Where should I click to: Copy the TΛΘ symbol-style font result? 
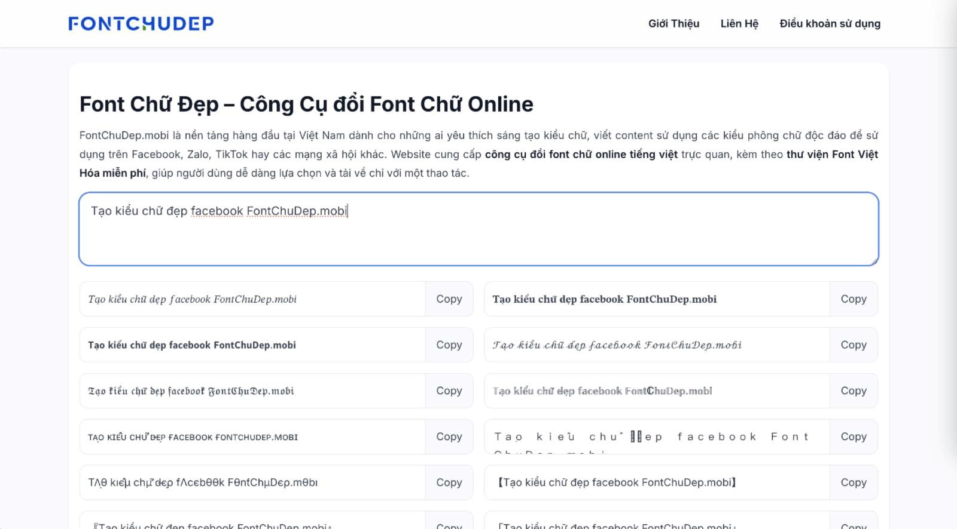click(449, 482)
